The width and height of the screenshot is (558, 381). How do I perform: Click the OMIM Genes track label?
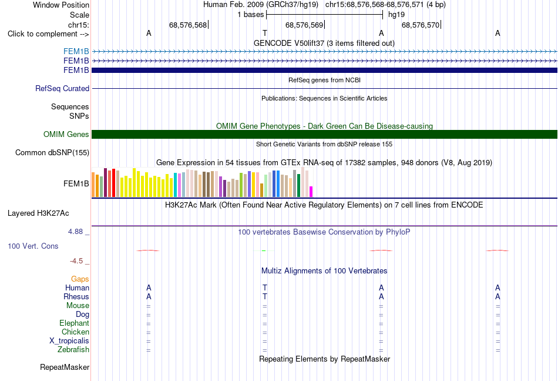click(x=66, y=134)
